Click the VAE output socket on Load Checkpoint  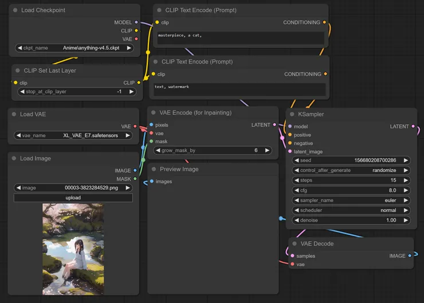click(x=136, y=39)
